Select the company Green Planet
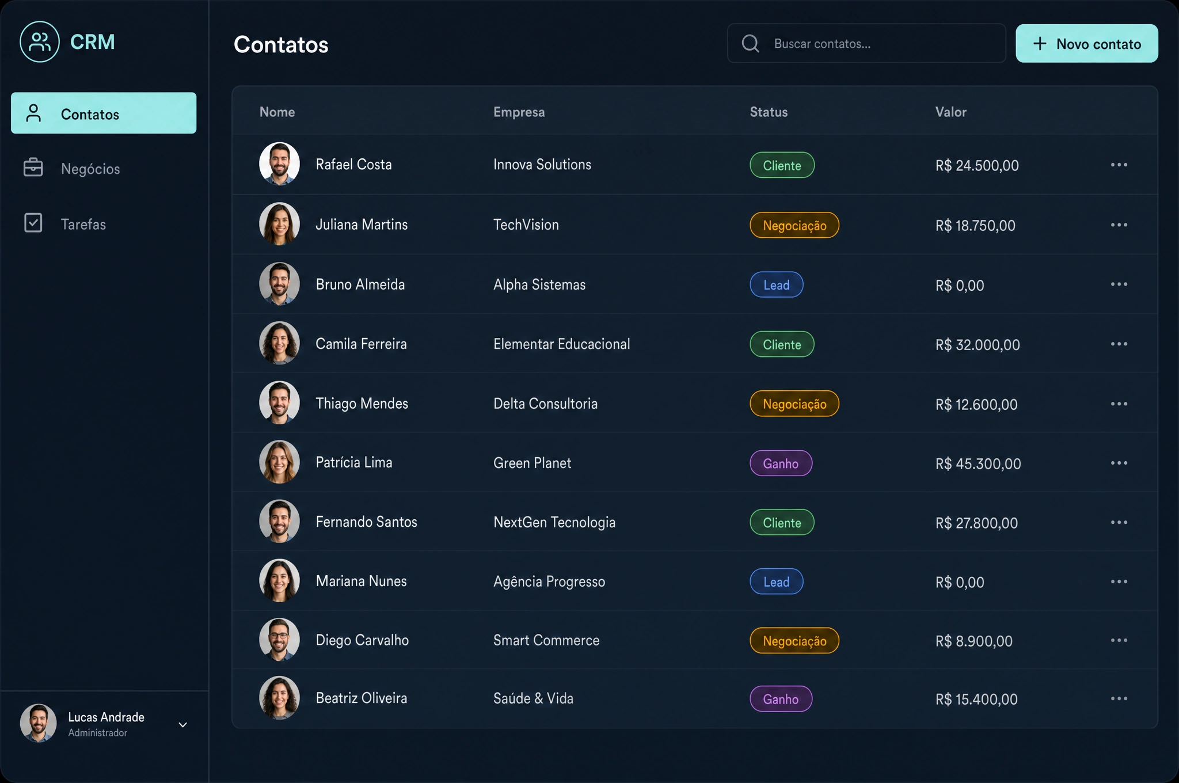This screenshot has width=1179, height=783. (x=533, y=463)
